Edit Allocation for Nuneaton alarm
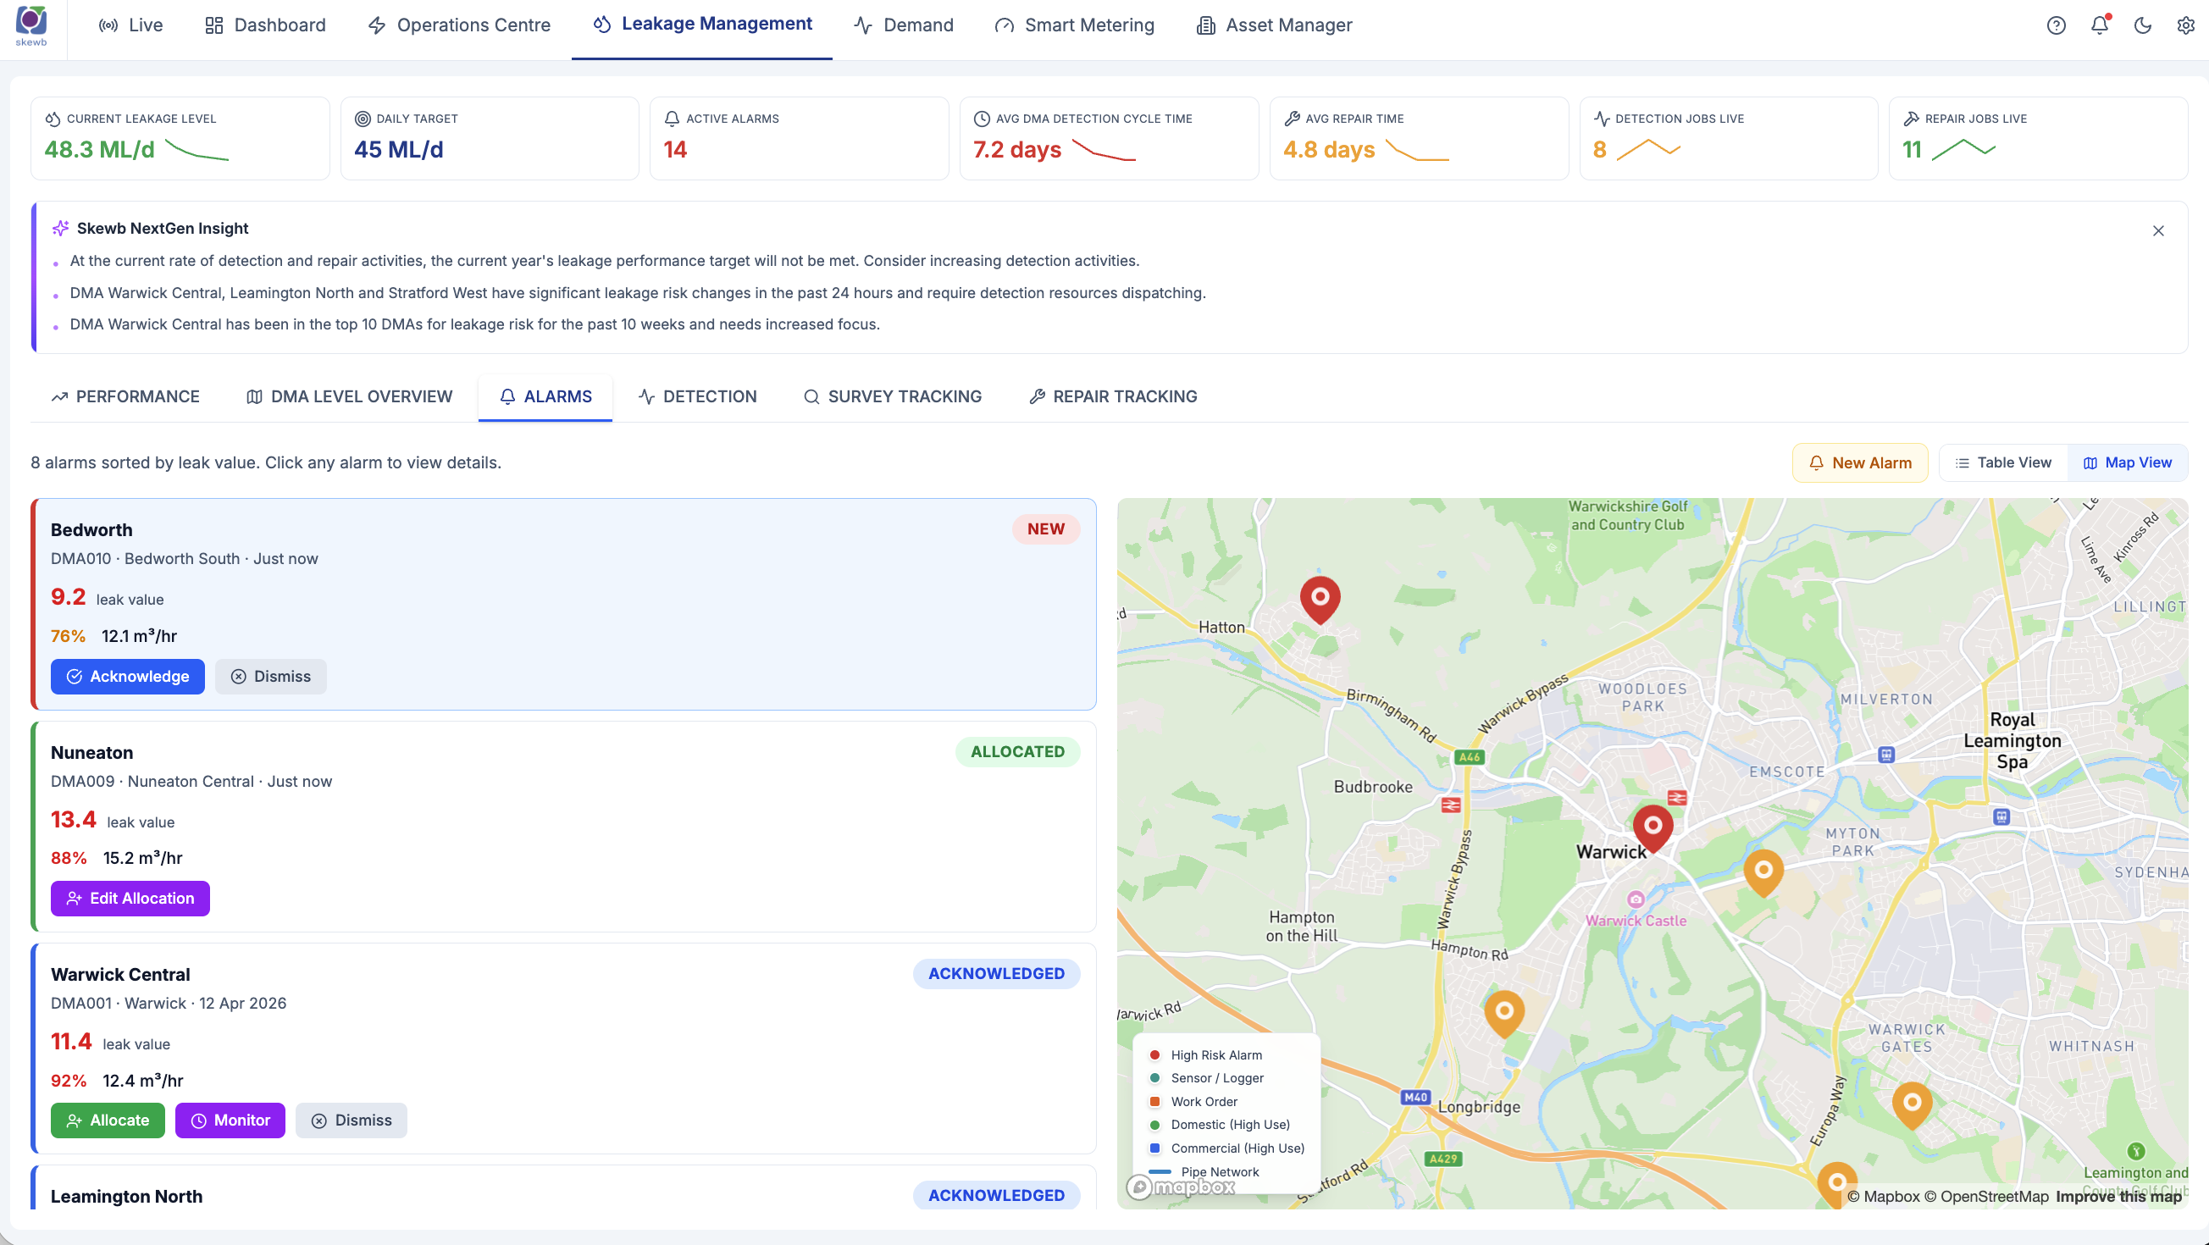This screenshot has width=2209, height=1245. tap(130, 899)
